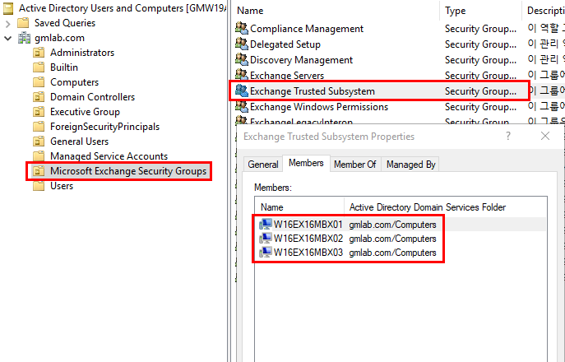
Task: Click the General Users OU icon
Action: (39, 142)
